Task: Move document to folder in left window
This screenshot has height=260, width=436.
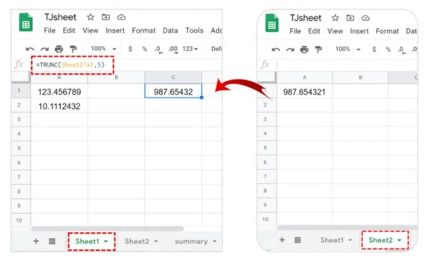Action: (x=106, y=17)
